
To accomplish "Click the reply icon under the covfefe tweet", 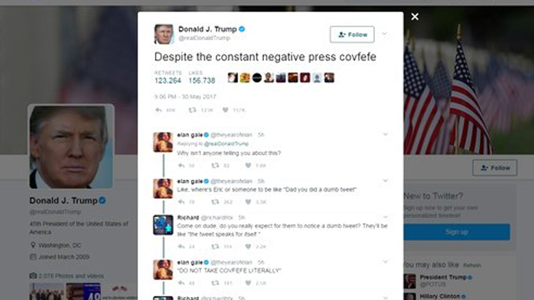I will point(159,110).
